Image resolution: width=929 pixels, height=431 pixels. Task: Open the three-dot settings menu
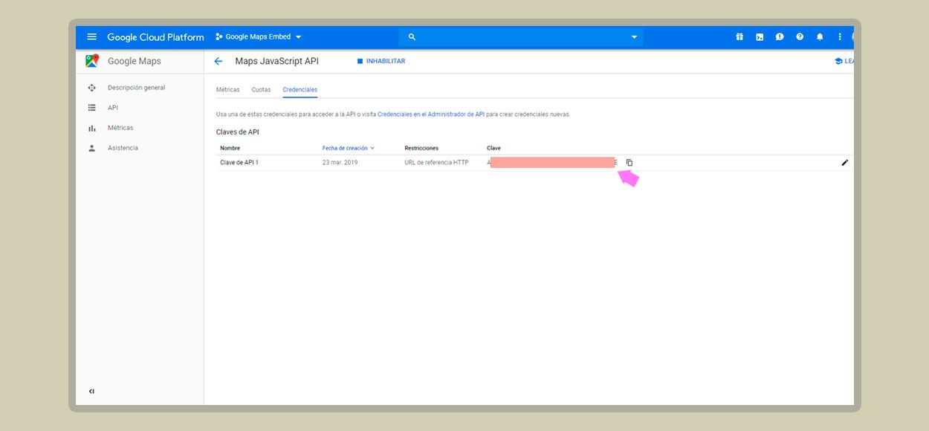pos(840,37)
